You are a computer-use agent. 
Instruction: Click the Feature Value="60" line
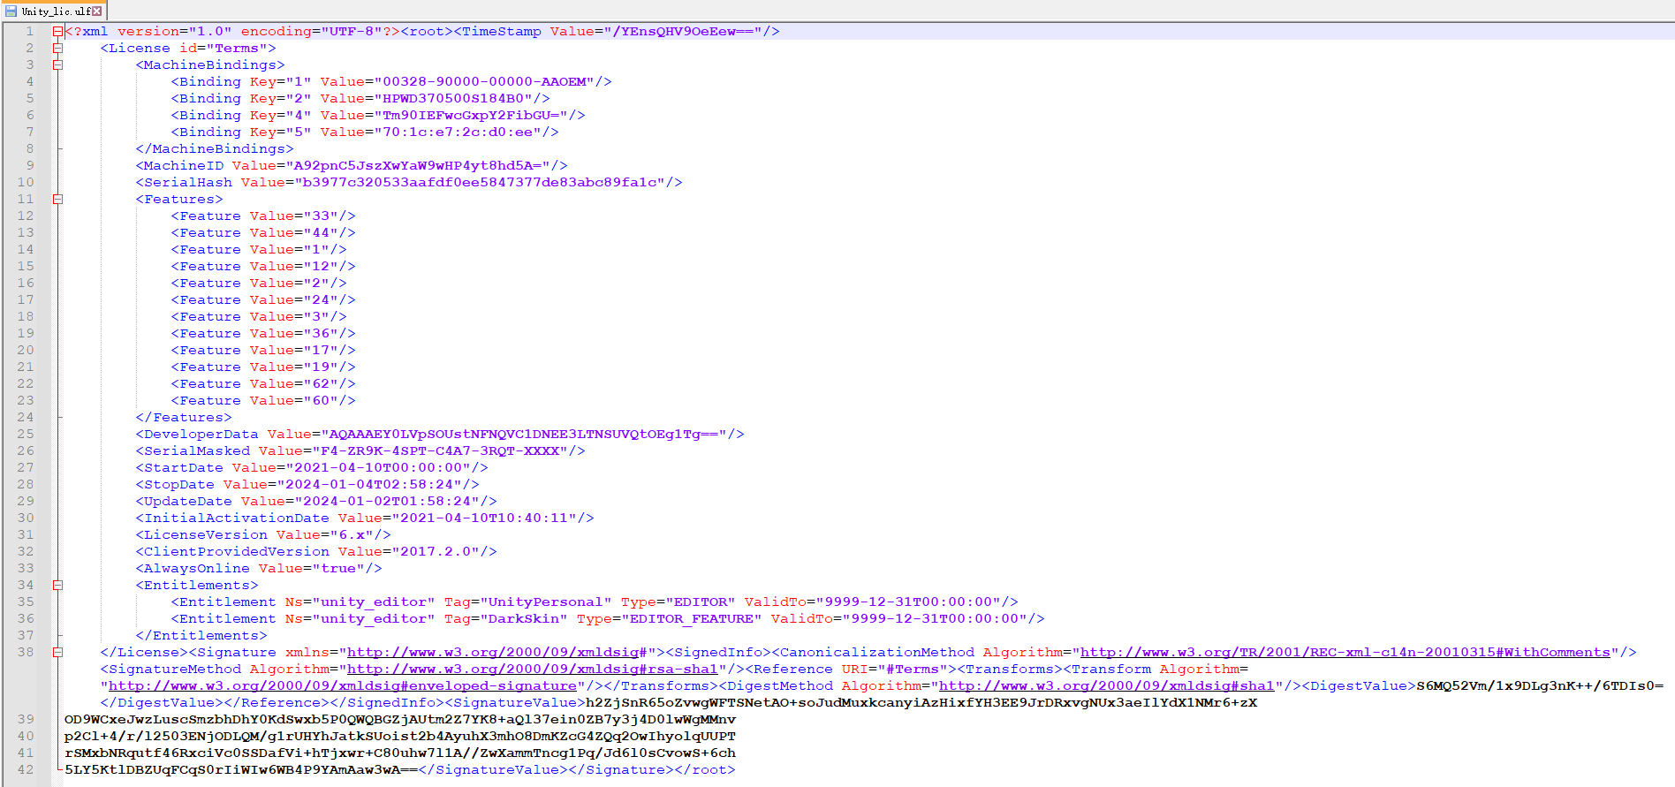click(263, 400)
